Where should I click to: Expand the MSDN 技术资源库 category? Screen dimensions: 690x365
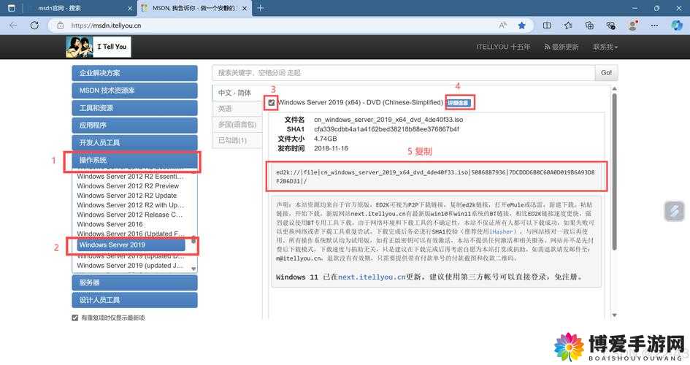tap(134, 91)
